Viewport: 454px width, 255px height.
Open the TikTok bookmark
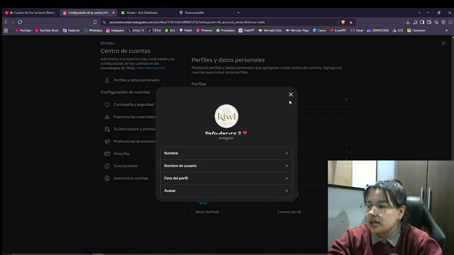click(x=154, y=30)
